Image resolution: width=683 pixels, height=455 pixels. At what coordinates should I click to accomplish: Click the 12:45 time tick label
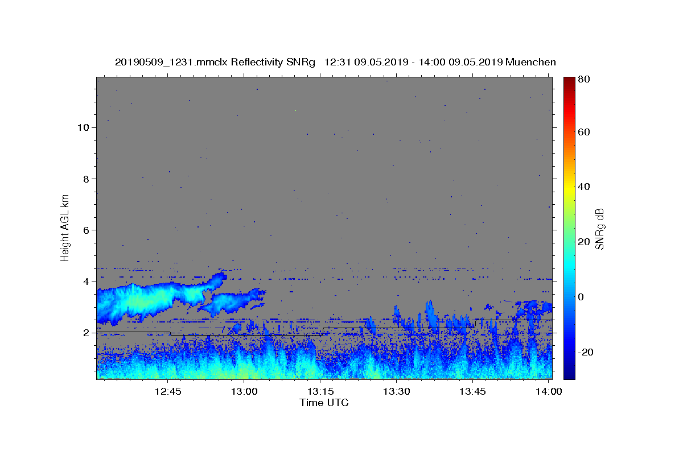tap(168, 391)
